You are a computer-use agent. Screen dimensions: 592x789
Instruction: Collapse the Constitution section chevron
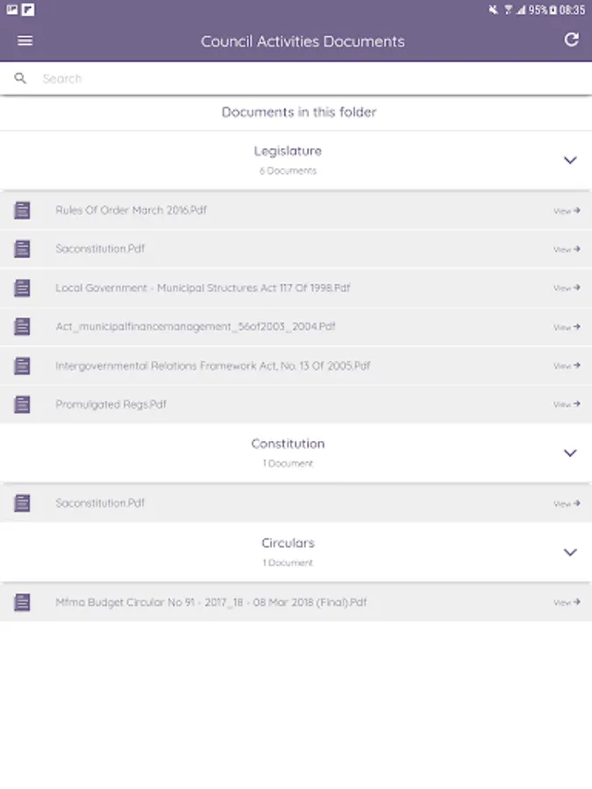click(570, 453)
